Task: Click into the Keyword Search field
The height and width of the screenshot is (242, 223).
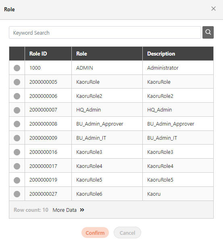Action: point(105,32)
